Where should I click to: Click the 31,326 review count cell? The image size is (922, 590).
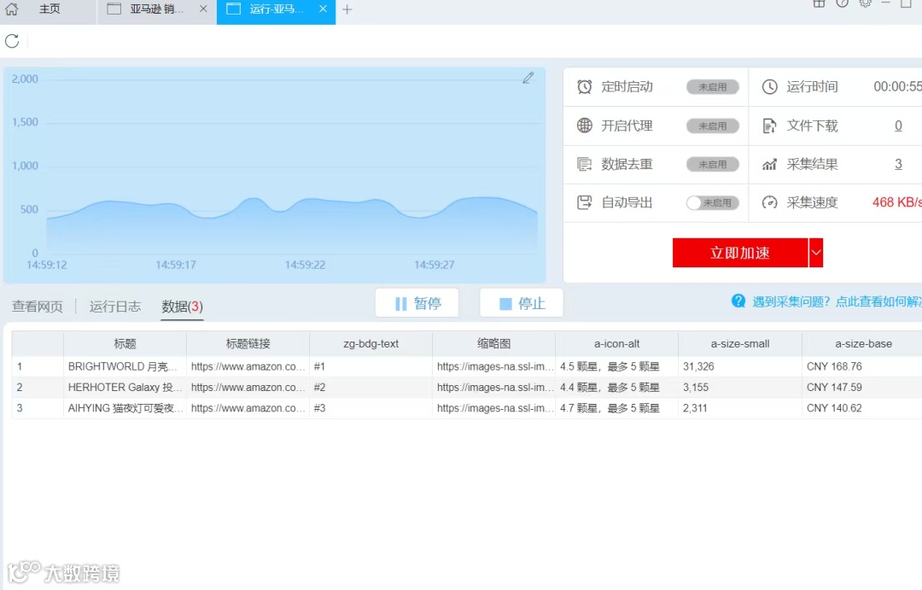tap(740, 366)
